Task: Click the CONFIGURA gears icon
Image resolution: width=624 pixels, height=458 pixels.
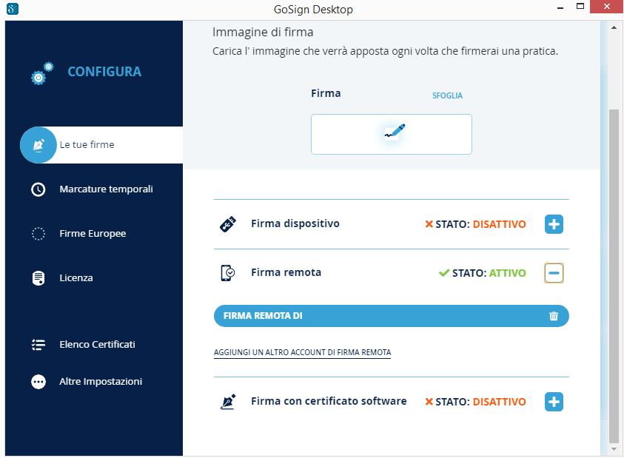Action: pos(42,73)
